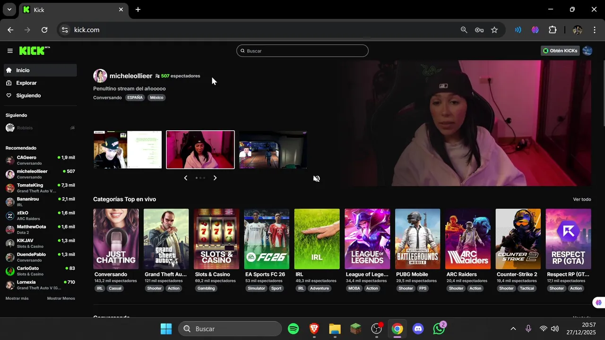The image size is (605, 340).
Task: Click the Gambling tag under Slots & Casino
Action: point(206,289)
